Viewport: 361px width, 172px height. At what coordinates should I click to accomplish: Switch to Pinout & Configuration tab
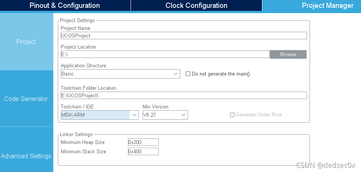65,6
